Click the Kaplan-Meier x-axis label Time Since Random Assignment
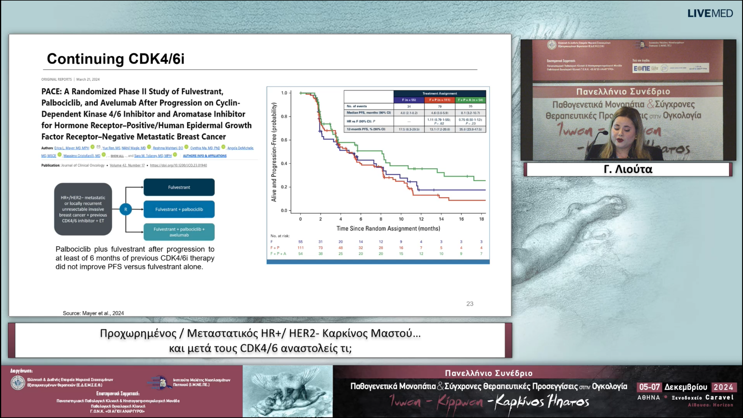This screenshot has width=743, height=418. [x=388, y=228]
